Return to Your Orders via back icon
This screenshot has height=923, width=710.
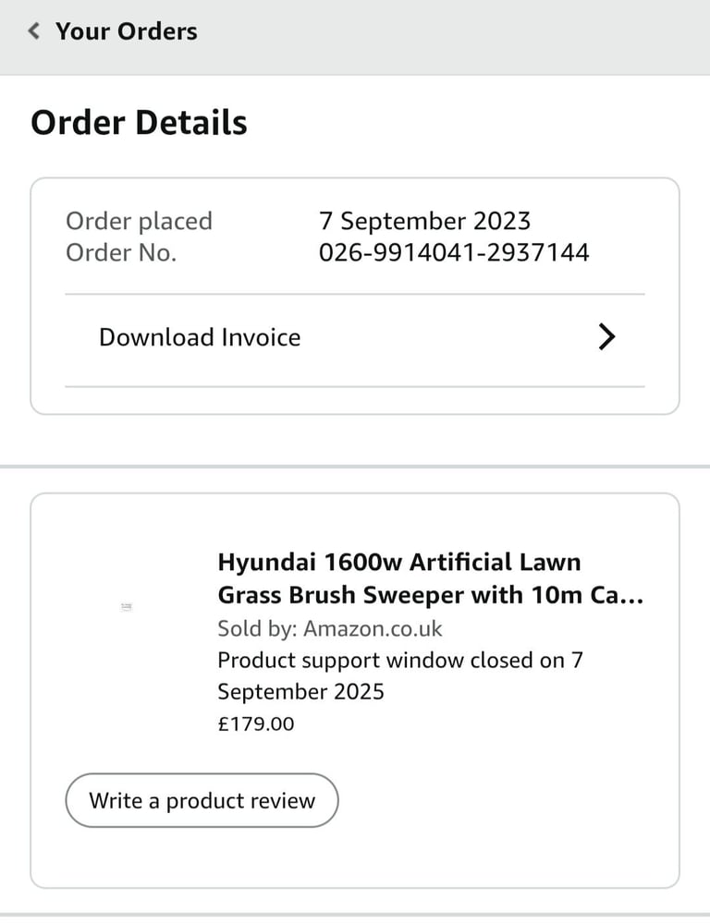[32, 30]
